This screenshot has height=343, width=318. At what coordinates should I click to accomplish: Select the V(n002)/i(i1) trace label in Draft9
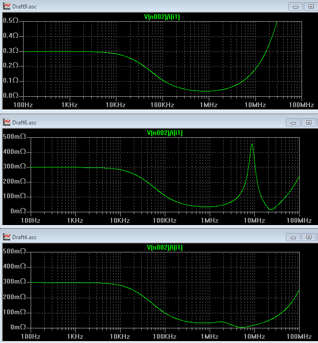[162, 17]
